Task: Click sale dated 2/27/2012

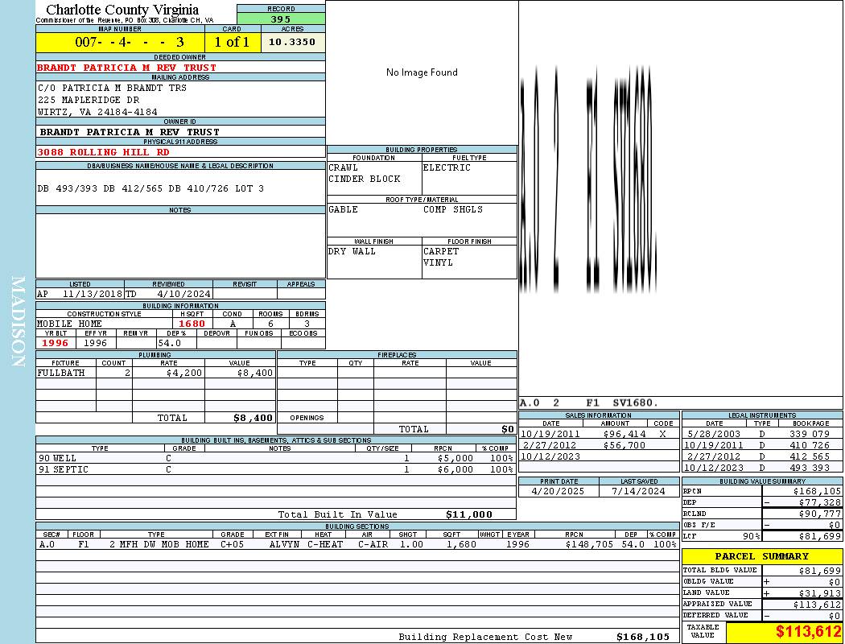Action: tap(550, 446)
